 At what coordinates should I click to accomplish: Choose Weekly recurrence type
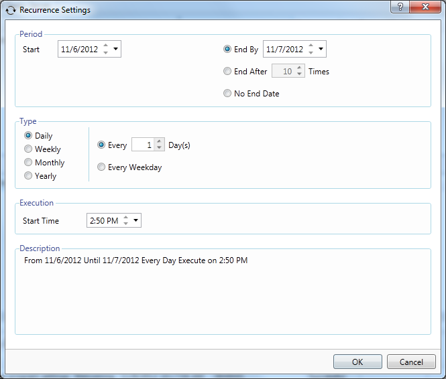(28, 149)
